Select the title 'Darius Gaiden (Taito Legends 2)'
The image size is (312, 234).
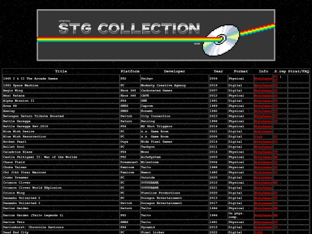point(61,216)
